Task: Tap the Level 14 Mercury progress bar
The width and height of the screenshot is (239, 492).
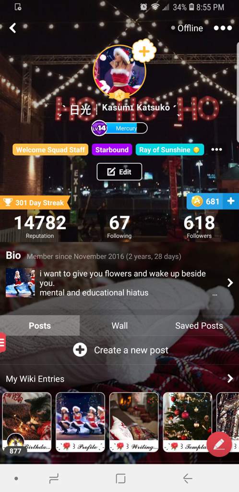Action: coord(119,128)
